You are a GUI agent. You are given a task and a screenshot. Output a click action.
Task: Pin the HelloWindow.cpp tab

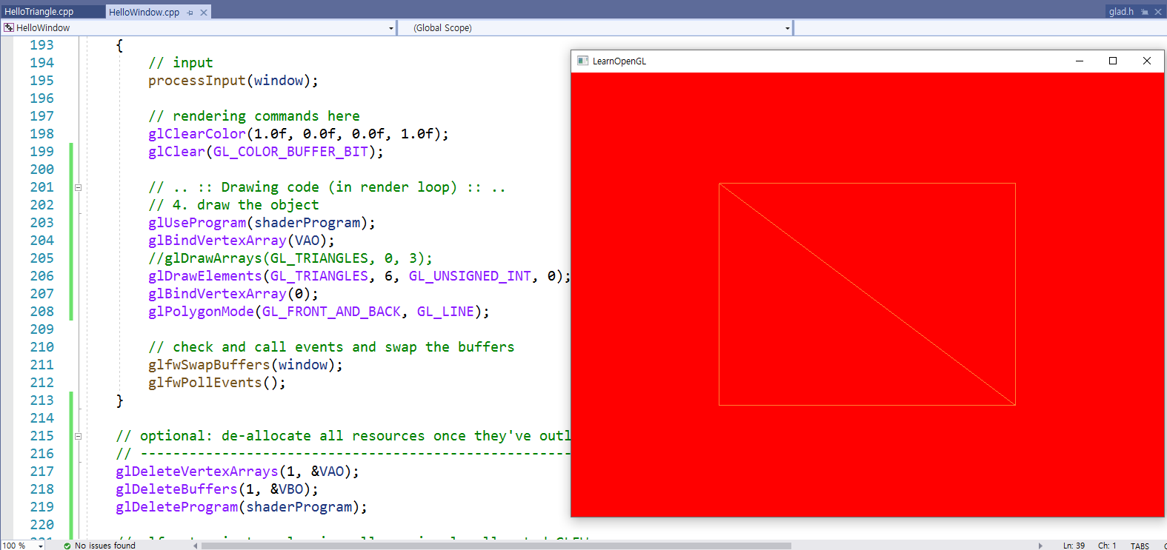click(x=190, y=12)
